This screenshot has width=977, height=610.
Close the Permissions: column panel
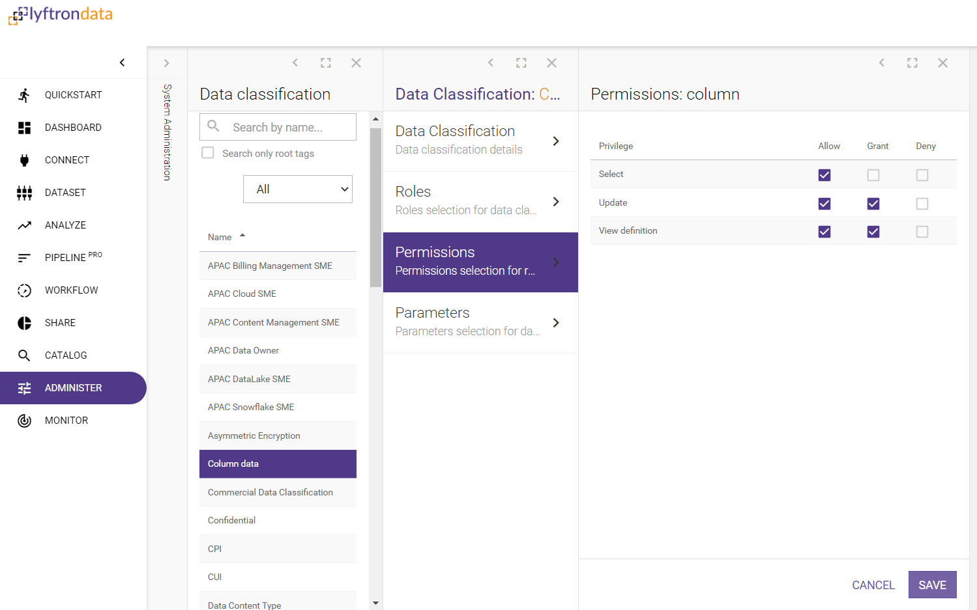(942, 62)
